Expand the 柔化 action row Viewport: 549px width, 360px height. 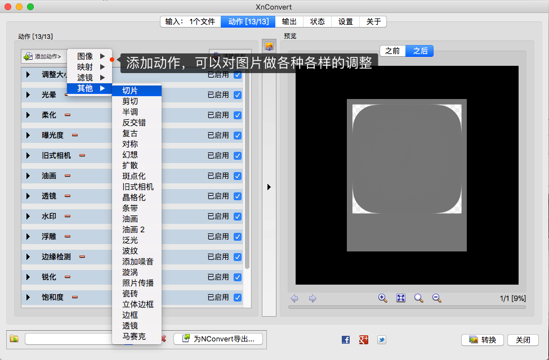click(28, 115)
